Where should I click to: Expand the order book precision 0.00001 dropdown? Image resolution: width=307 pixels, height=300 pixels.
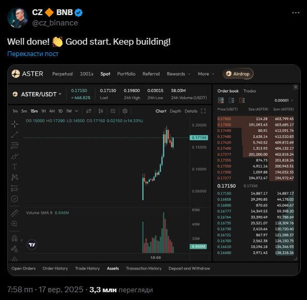click(284, 101)
